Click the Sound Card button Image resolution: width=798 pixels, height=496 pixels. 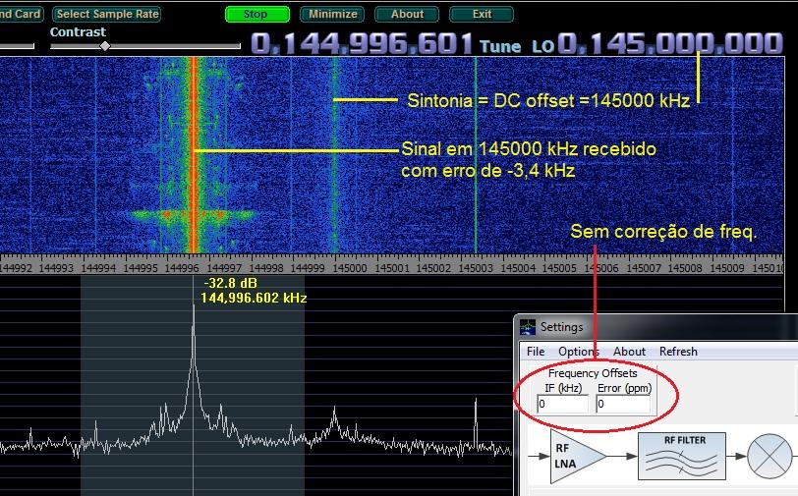click(21, 15)
